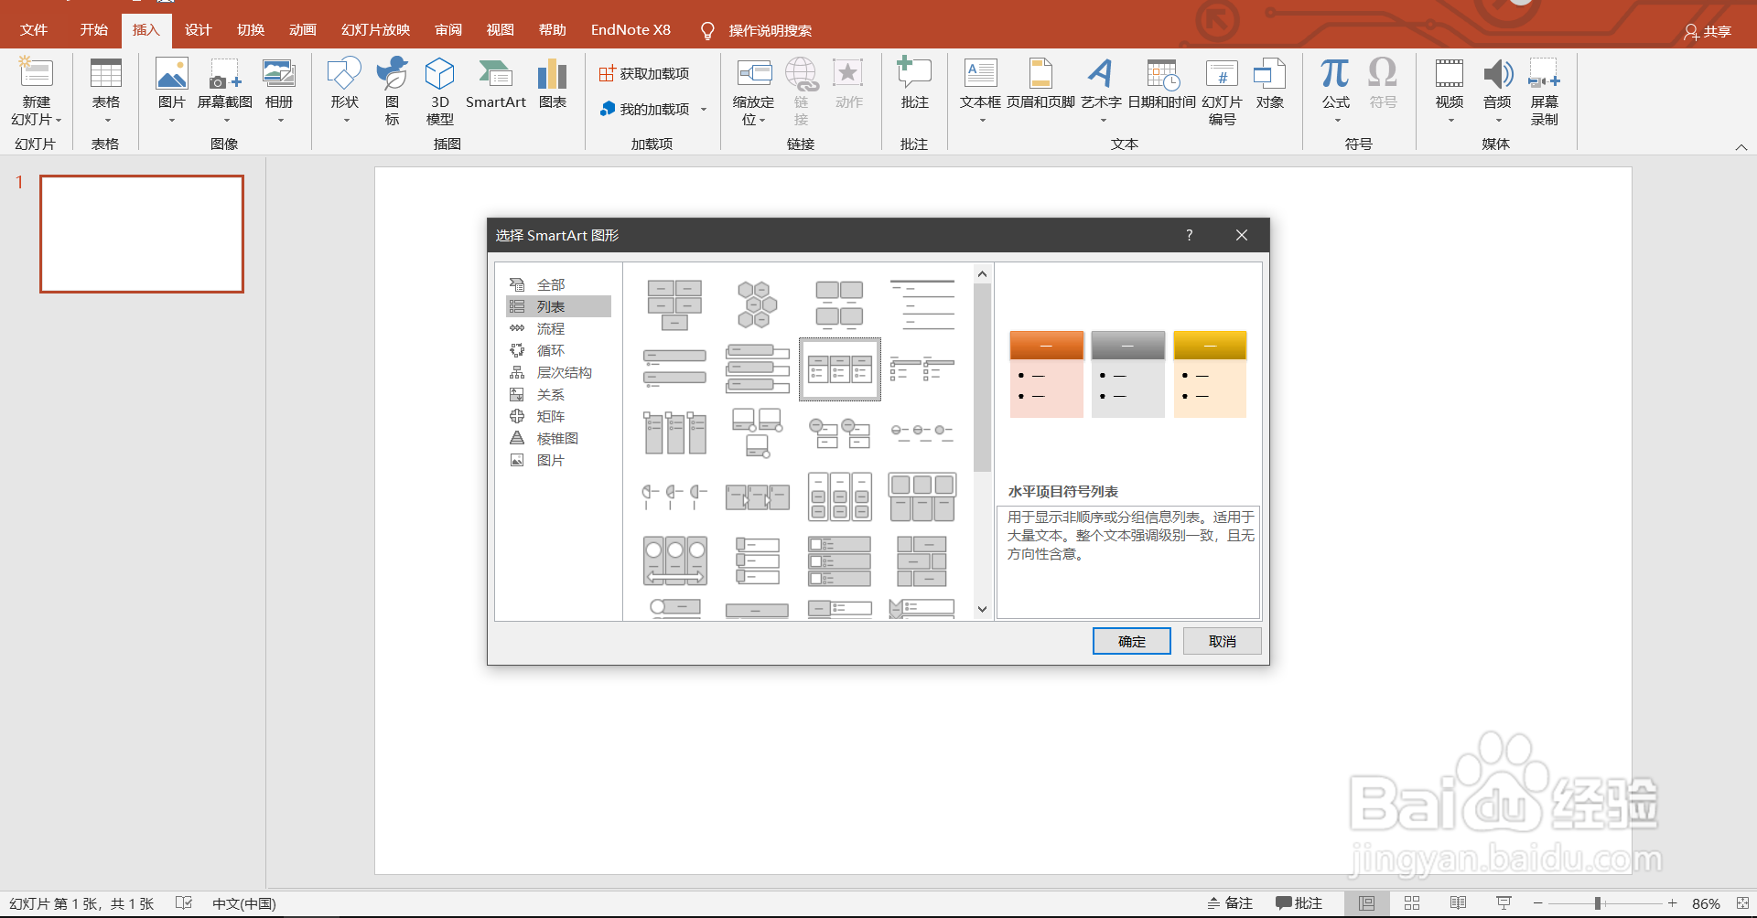Open the 审阅 (Review) tab
The width and height of the screenshot is (1757, 918).
(448, 30)
